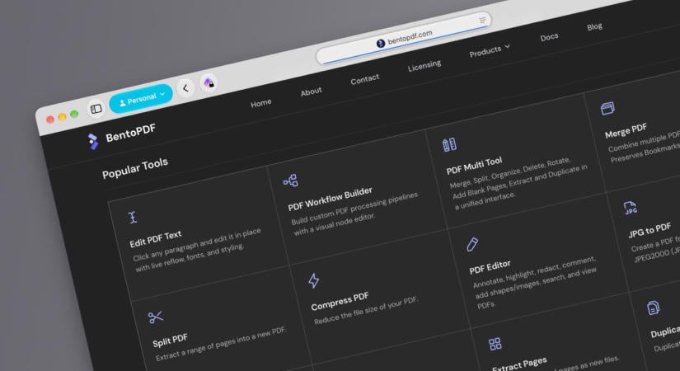Viewport: 680px width, 371px height.
Task: Open the Edit PDF Text title
Action: click(x=156, y=239)
